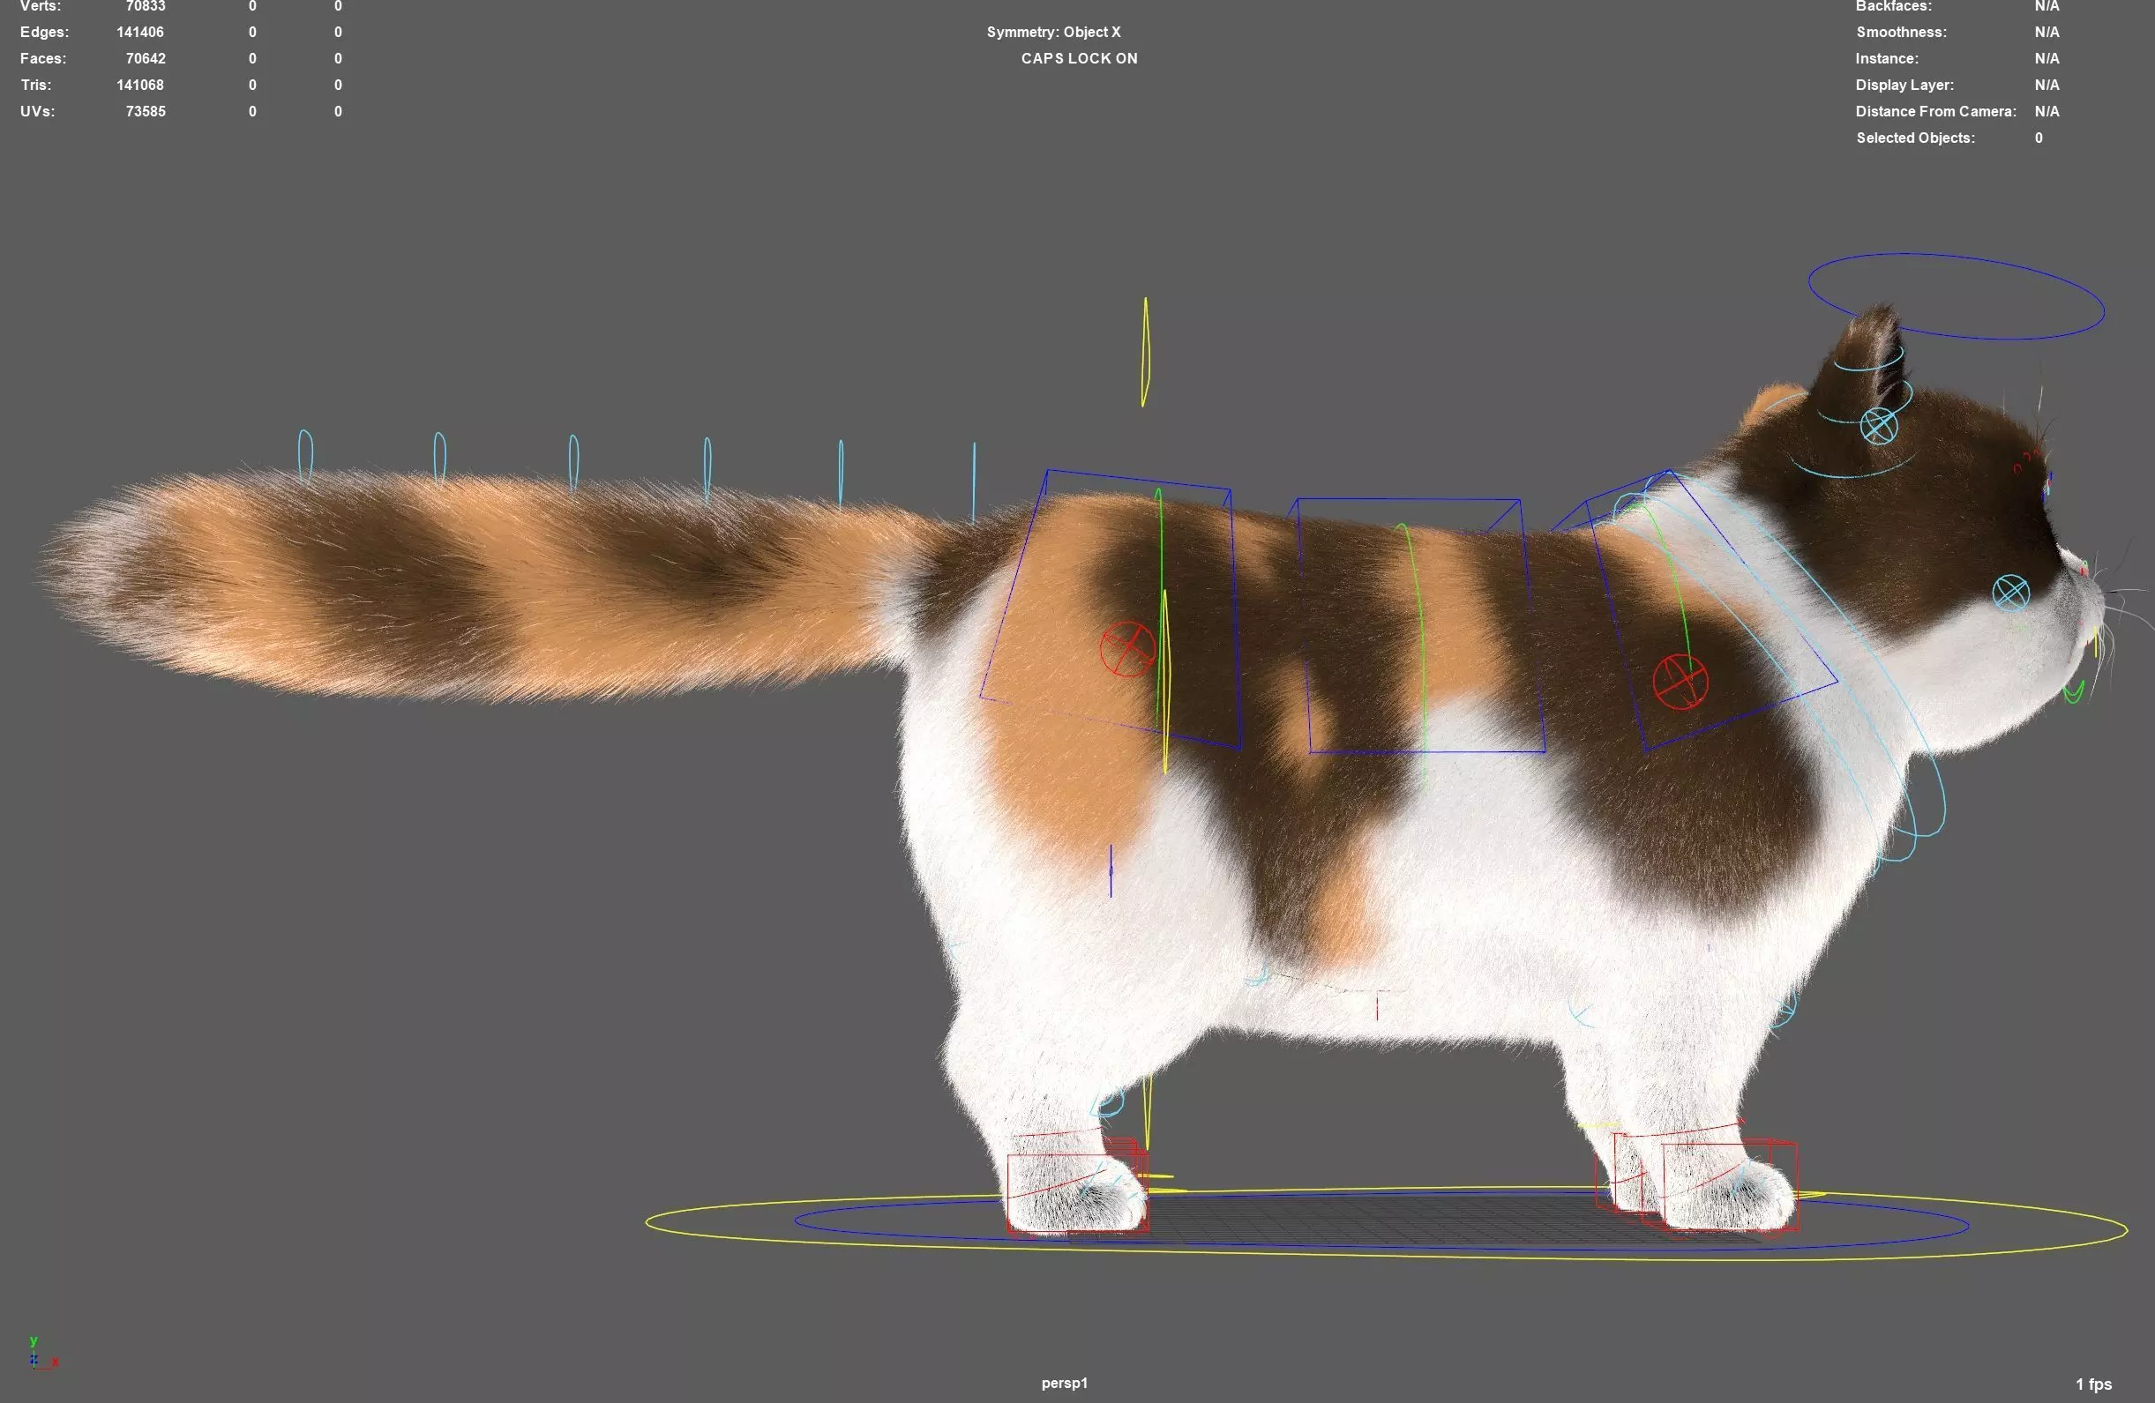This screenshot has width=2155, height=1403.
Task: Pick the small blue vertical control on the hind leg
Action: (1111, 870)
